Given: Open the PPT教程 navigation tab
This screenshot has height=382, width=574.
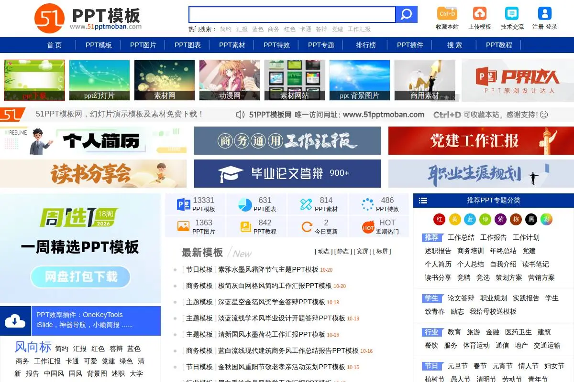Looking at the screenshot, I should pos(499,45).
